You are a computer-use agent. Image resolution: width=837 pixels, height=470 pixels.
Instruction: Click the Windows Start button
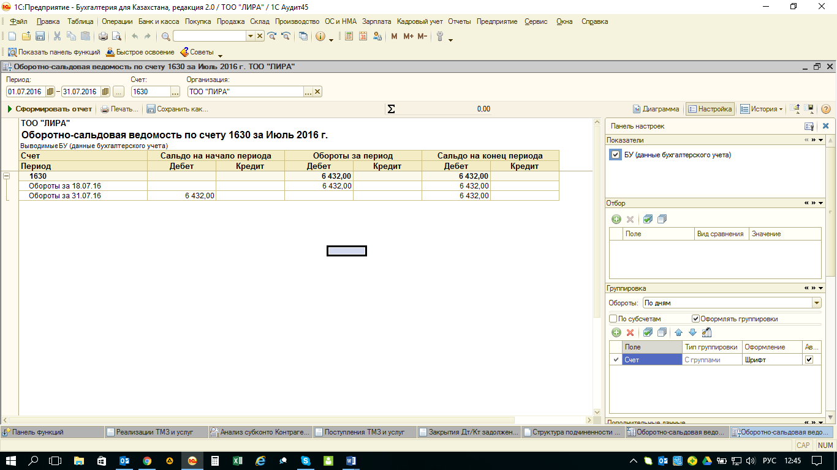(x=11, y=460)
